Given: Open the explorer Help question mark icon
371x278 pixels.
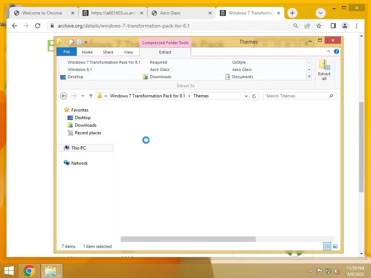Looking at the screenshot, I should tap(337, 51).
